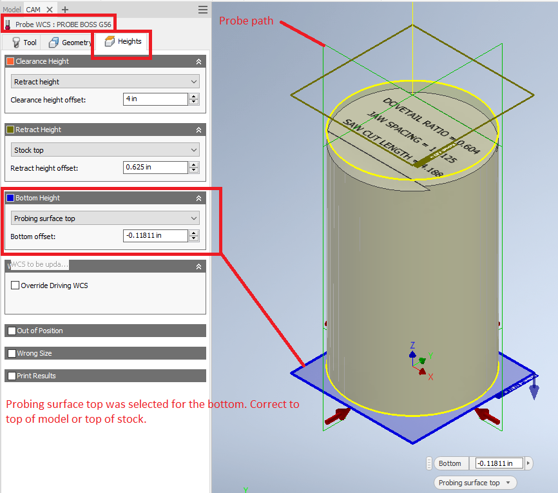Open the Retract height dropdown under Clearance Height

click(x=104, y=82)
